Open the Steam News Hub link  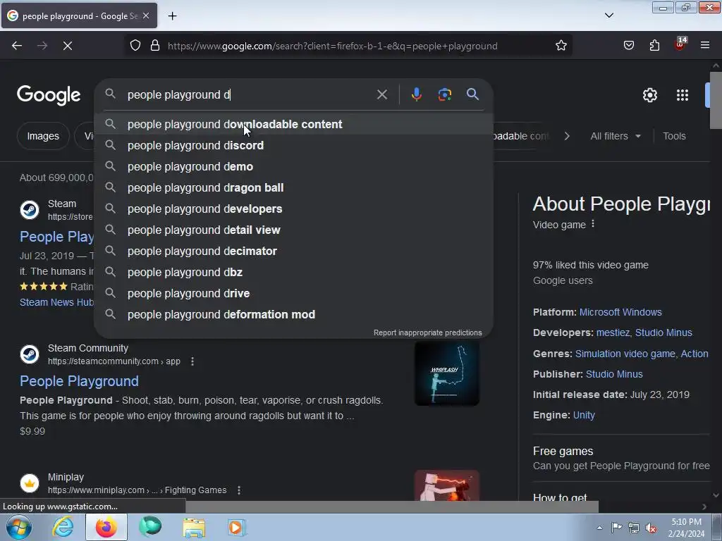pyautogui.click(x=56, y=302)
